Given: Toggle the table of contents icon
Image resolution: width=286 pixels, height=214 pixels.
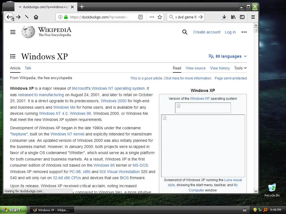Looking at the screenshot, I should 13,56.
